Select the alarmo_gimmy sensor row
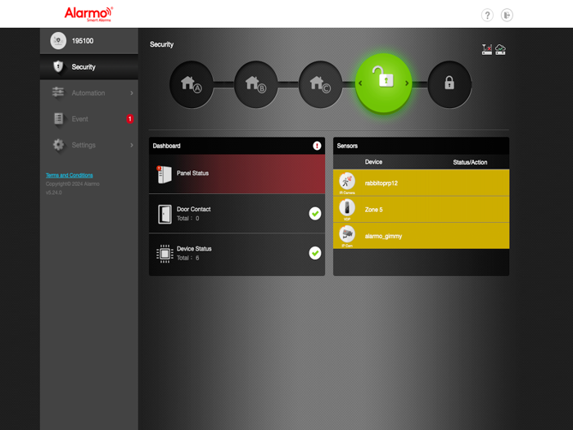The width and height of the screenshot is (573, 430). click(x=421, y=236)
